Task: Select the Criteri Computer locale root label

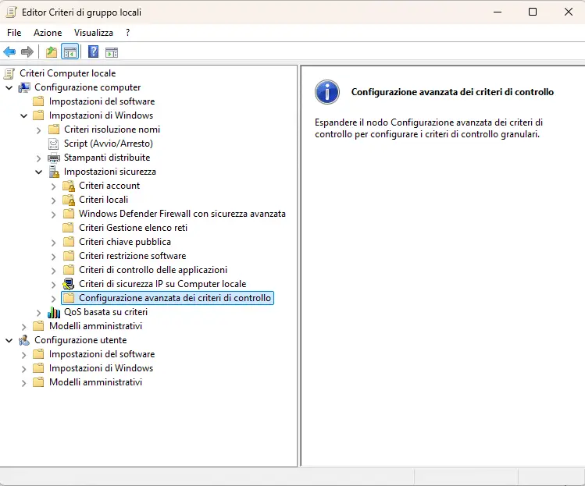Action: point(67,73)
